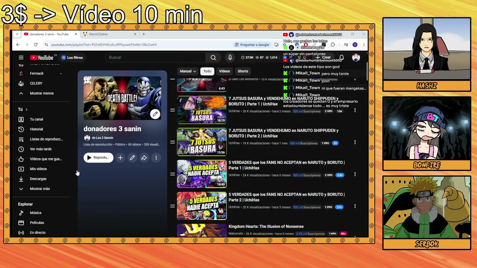Click the magnifying glass search button
477x268 pixels.
(213, 57)
